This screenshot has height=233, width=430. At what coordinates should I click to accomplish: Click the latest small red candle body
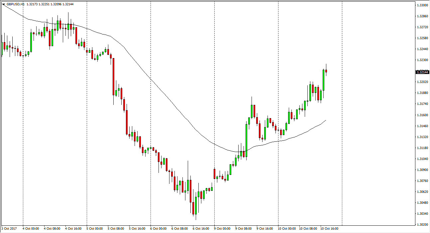[x=326, y=71]
